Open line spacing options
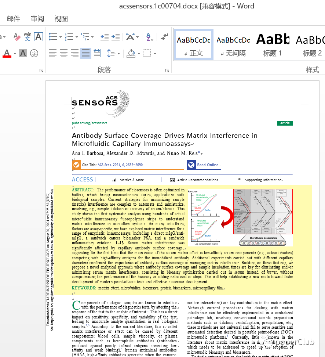Viewport: 325px width, 357px height. tap(112, 54)
